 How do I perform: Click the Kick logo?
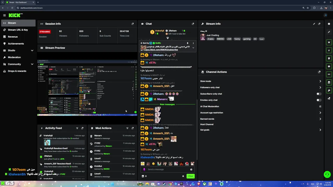pyautogui.click(x=16, y=15)
